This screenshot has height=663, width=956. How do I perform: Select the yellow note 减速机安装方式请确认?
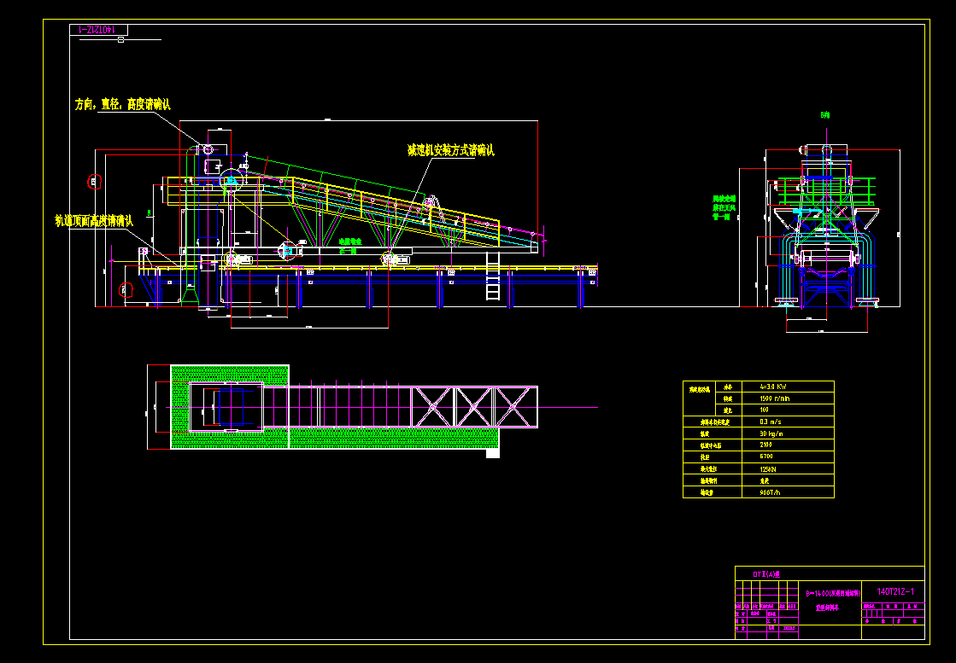pos(450,150)
